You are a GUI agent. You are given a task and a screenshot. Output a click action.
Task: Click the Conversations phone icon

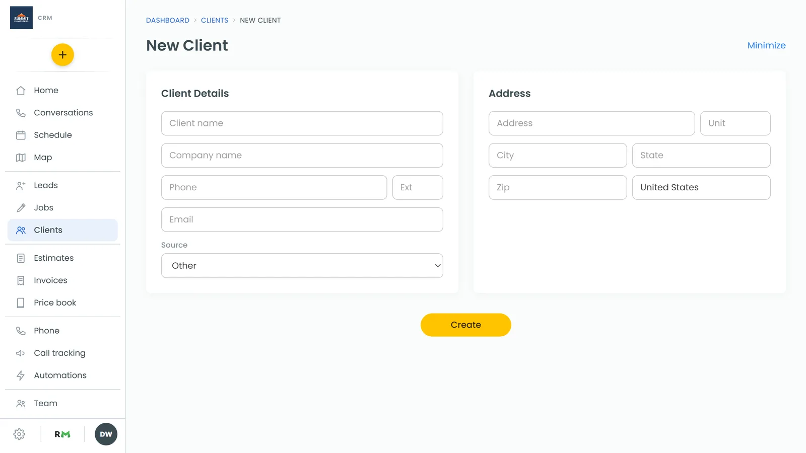tap(21, 113)
